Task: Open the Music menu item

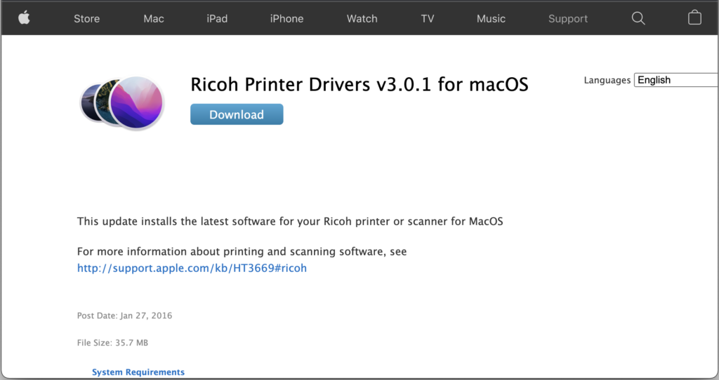Action: [491, 19]
